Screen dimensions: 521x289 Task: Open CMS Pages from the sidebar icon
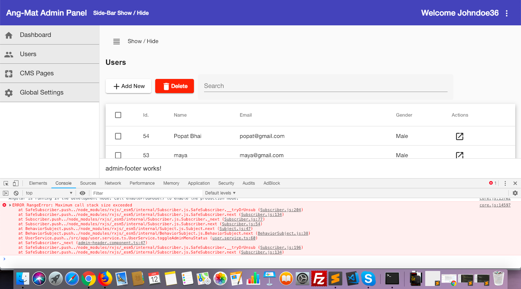(x=9, y=73)
